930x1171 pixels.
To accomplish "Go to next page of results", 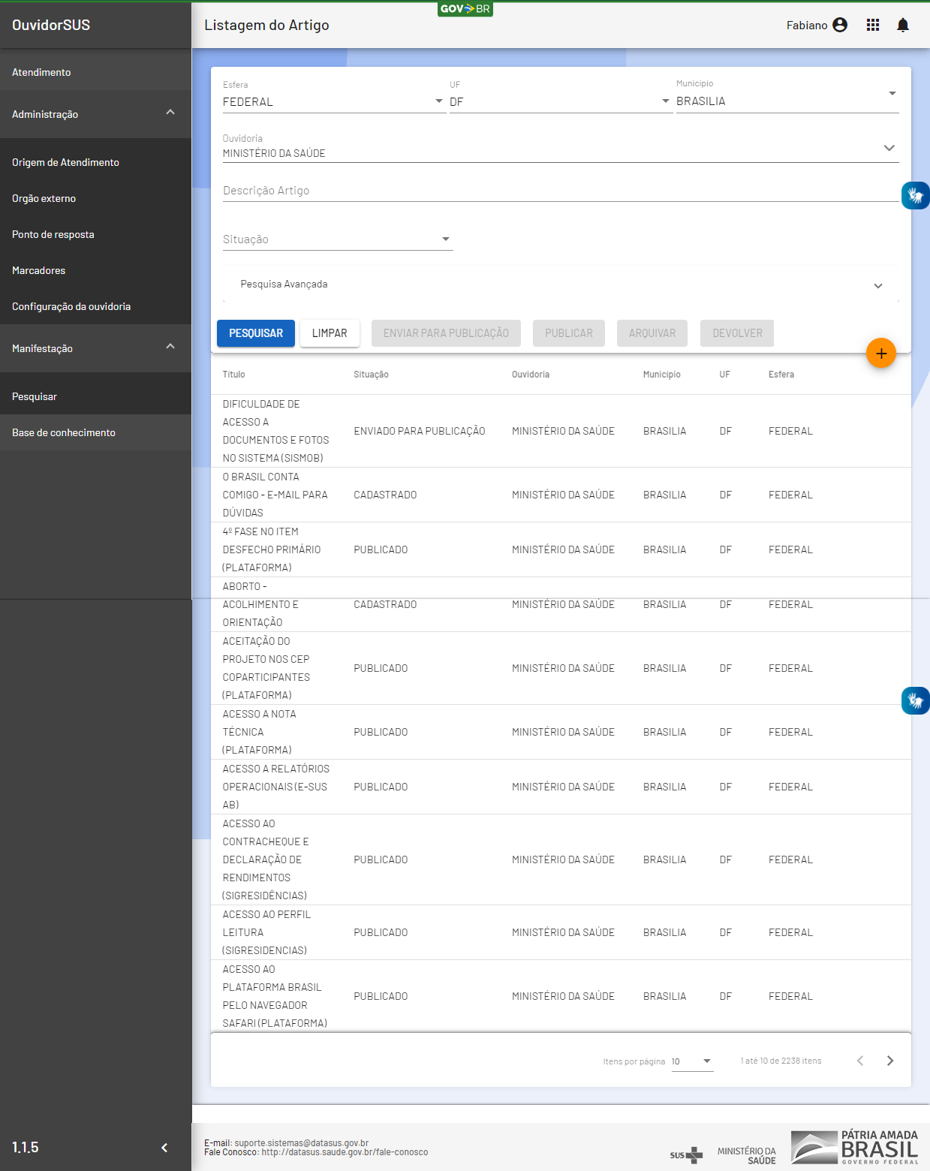I will pos(889,1061).
